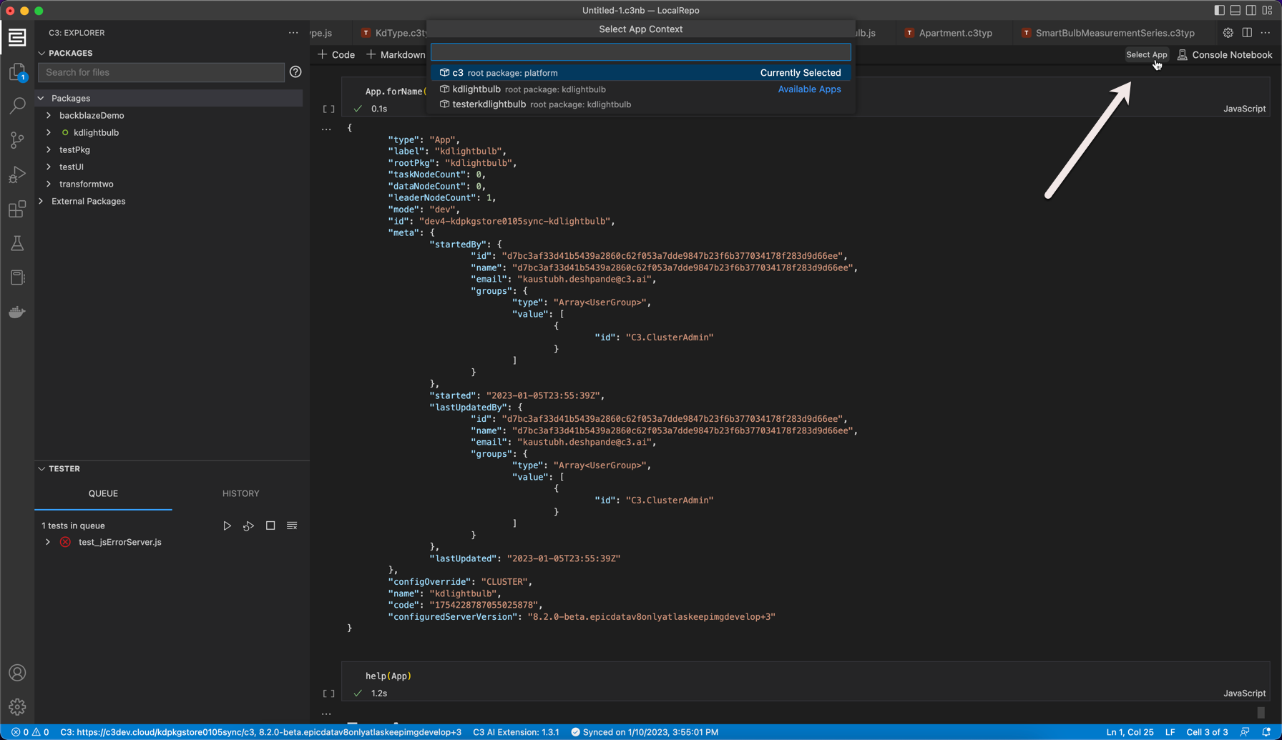Viewport: 1282px width, 740px height.
Task: Open the Source Control graph icon
Action: click(16, 140)
